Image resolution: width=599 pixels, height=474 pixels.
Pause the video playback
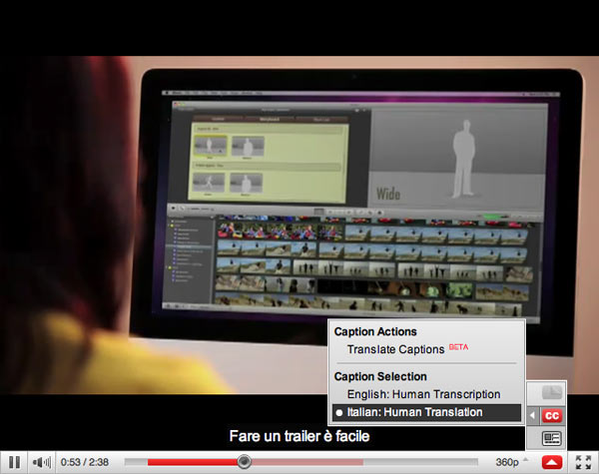tap(15, 462)
